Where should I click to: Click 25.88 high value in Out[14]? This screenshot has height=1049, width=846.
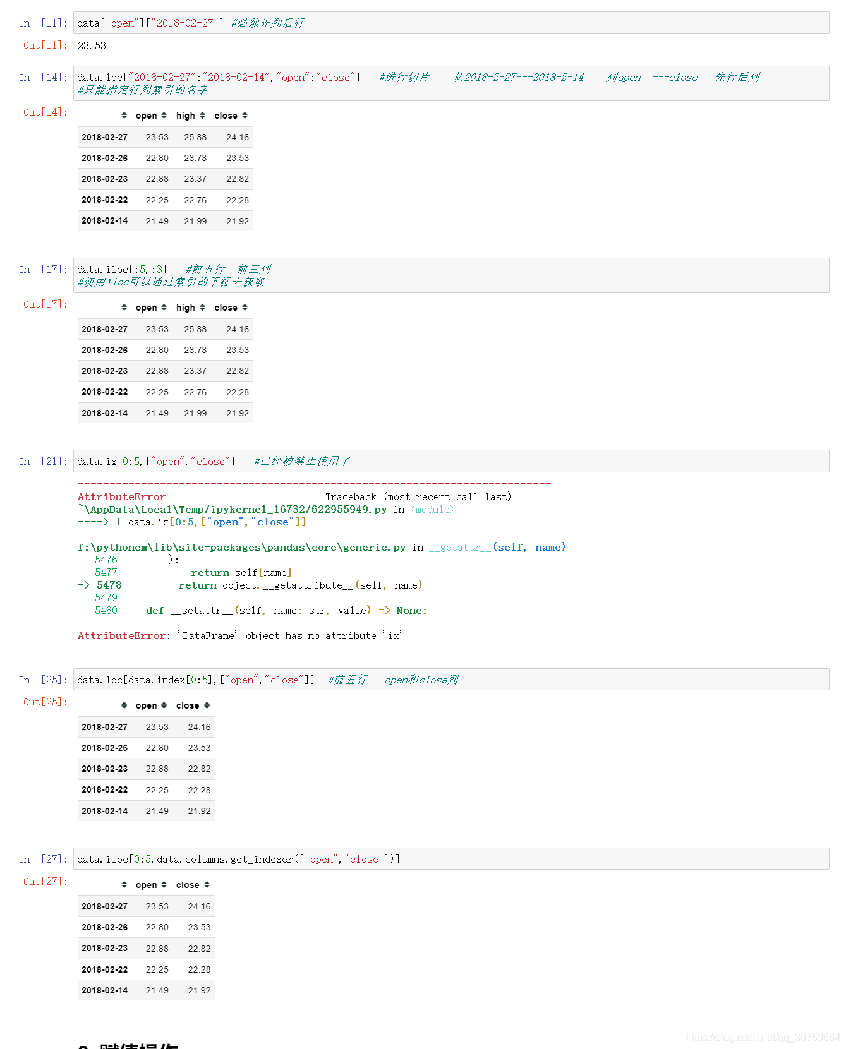click(x=195, y=137)
